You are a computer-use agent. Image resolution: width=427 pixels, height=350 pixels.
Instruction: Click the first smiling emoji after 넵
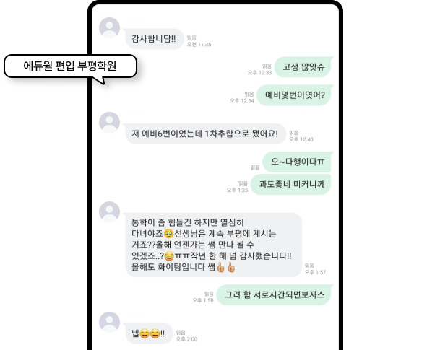[145, 333]
